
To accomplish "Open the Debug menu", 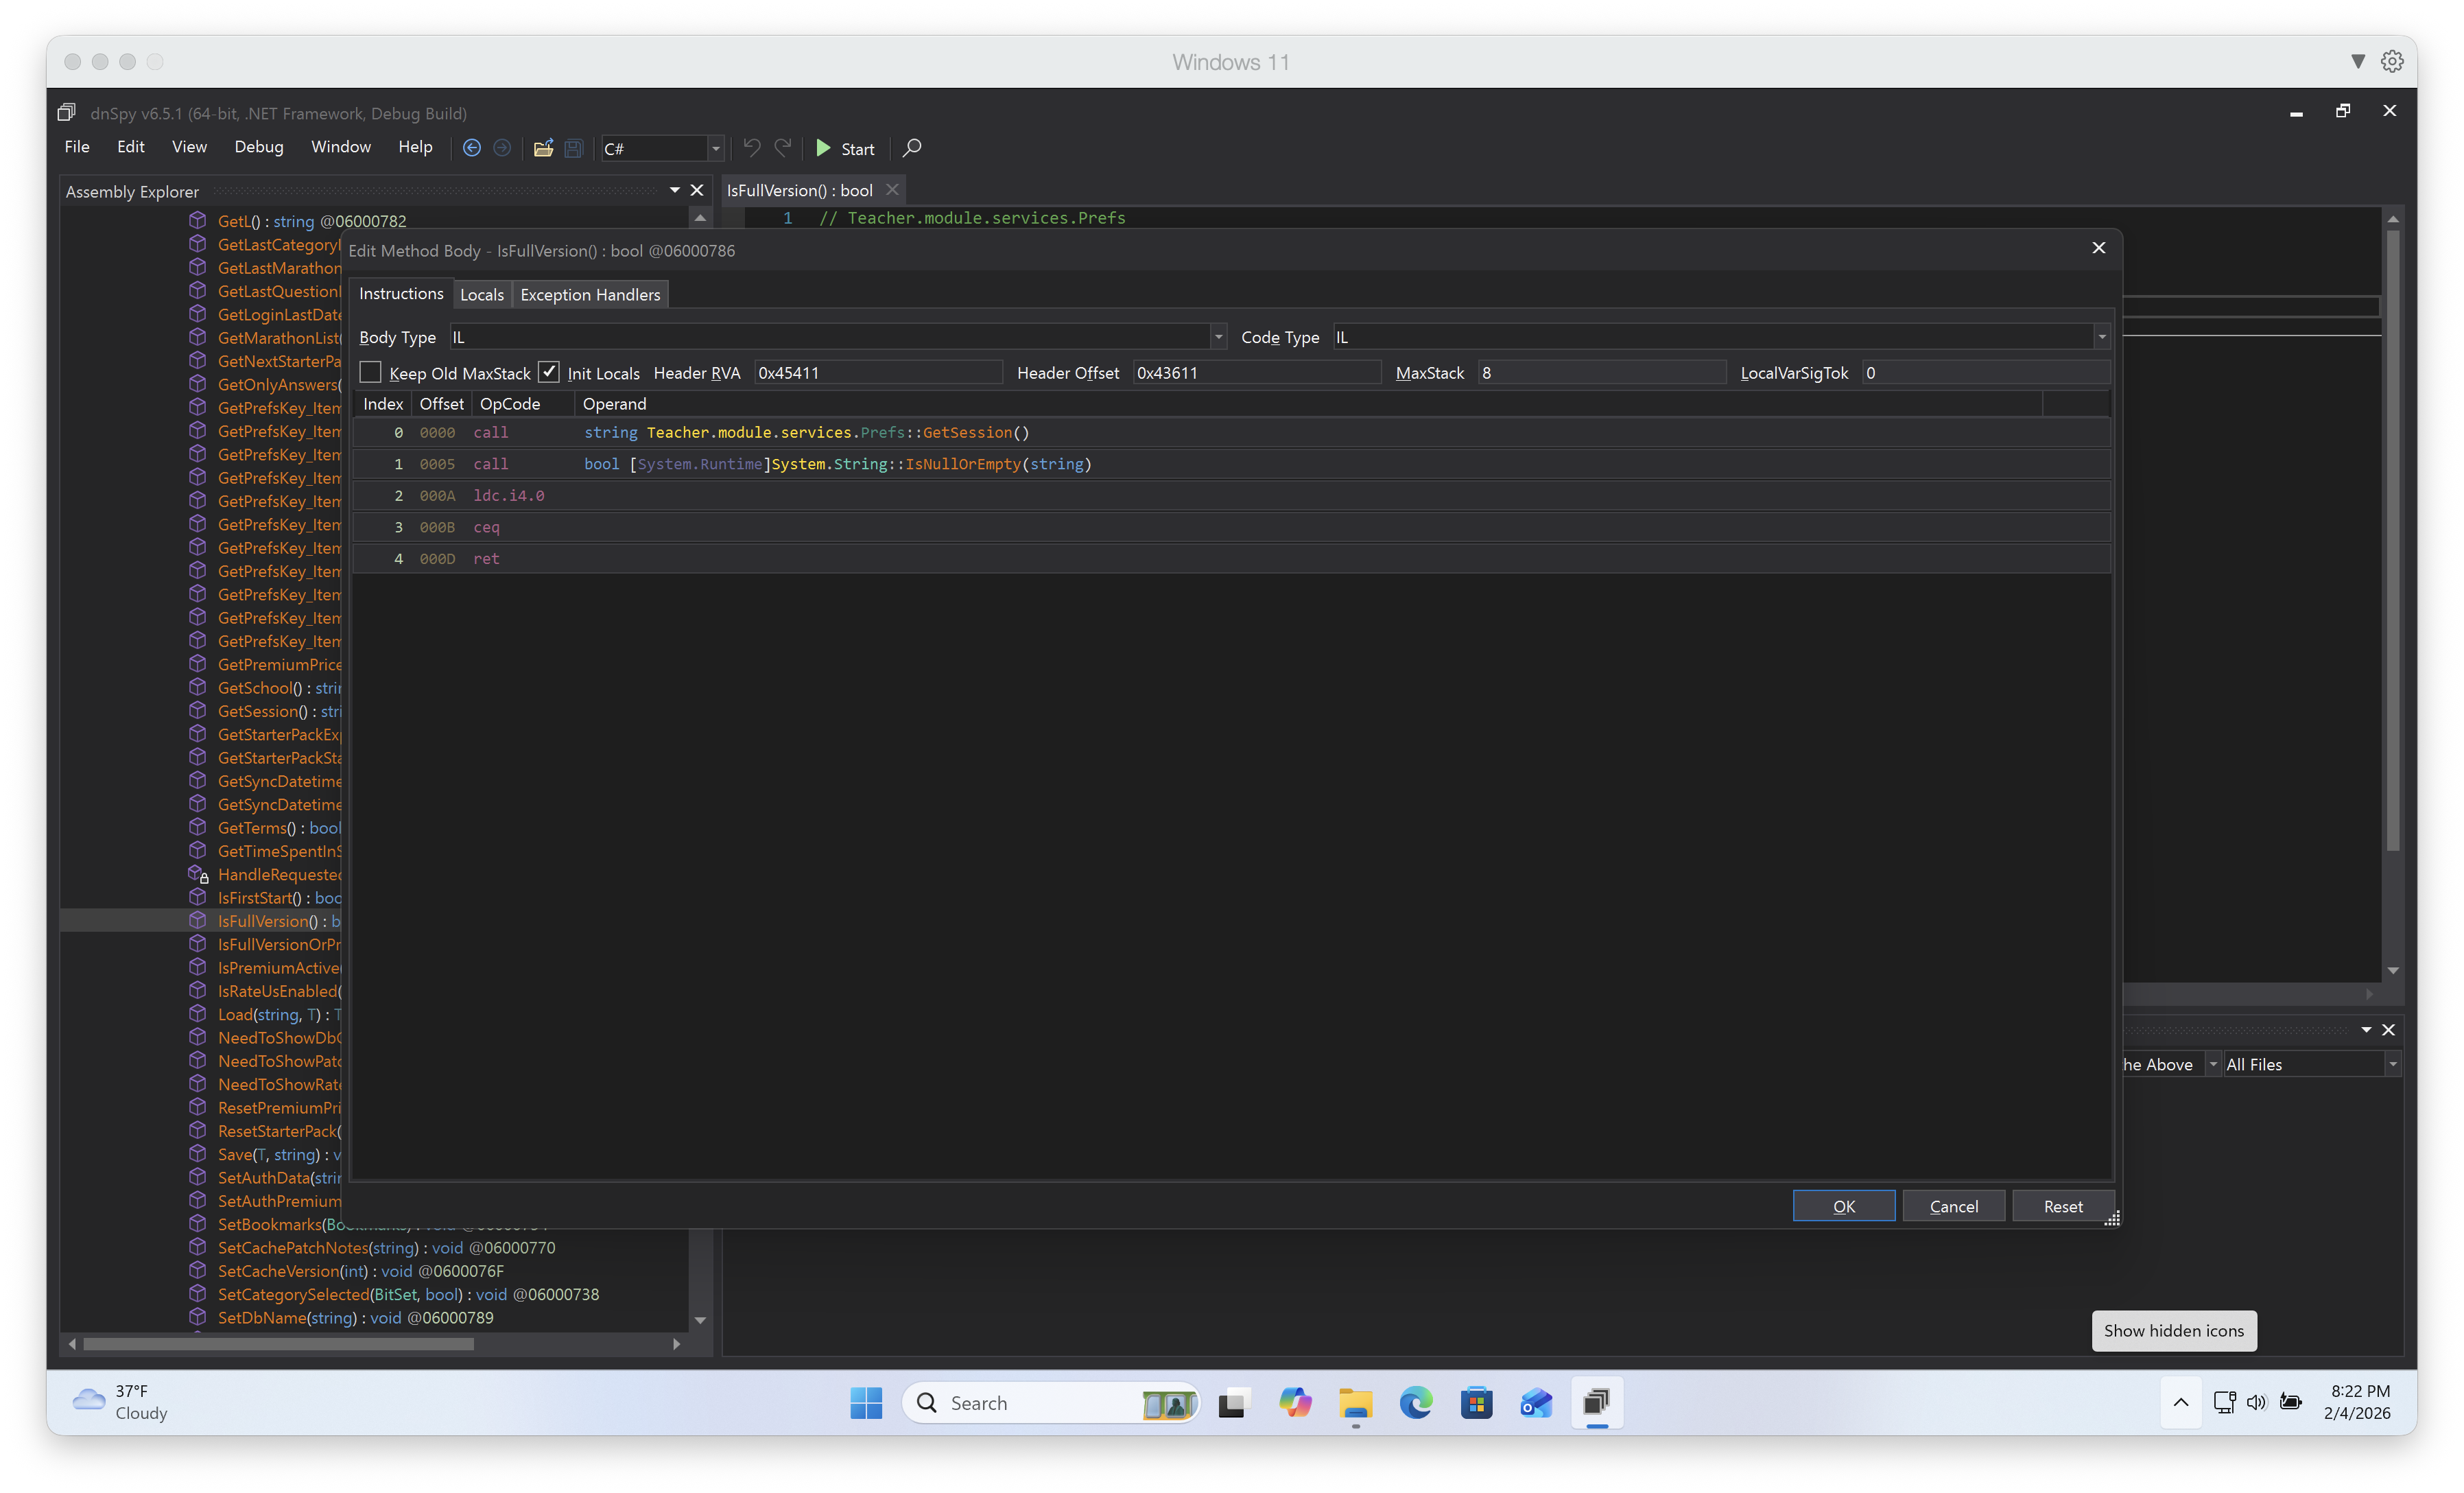I will coord(259,147).
